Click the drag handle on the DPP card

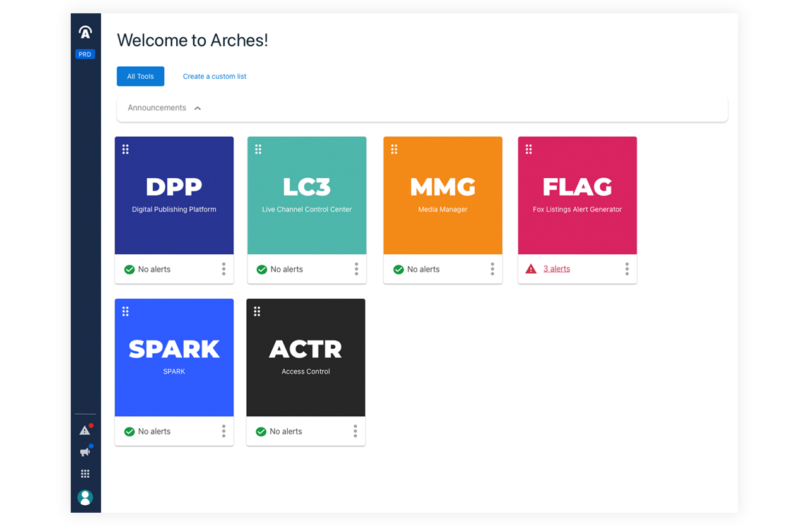point(126,149)
